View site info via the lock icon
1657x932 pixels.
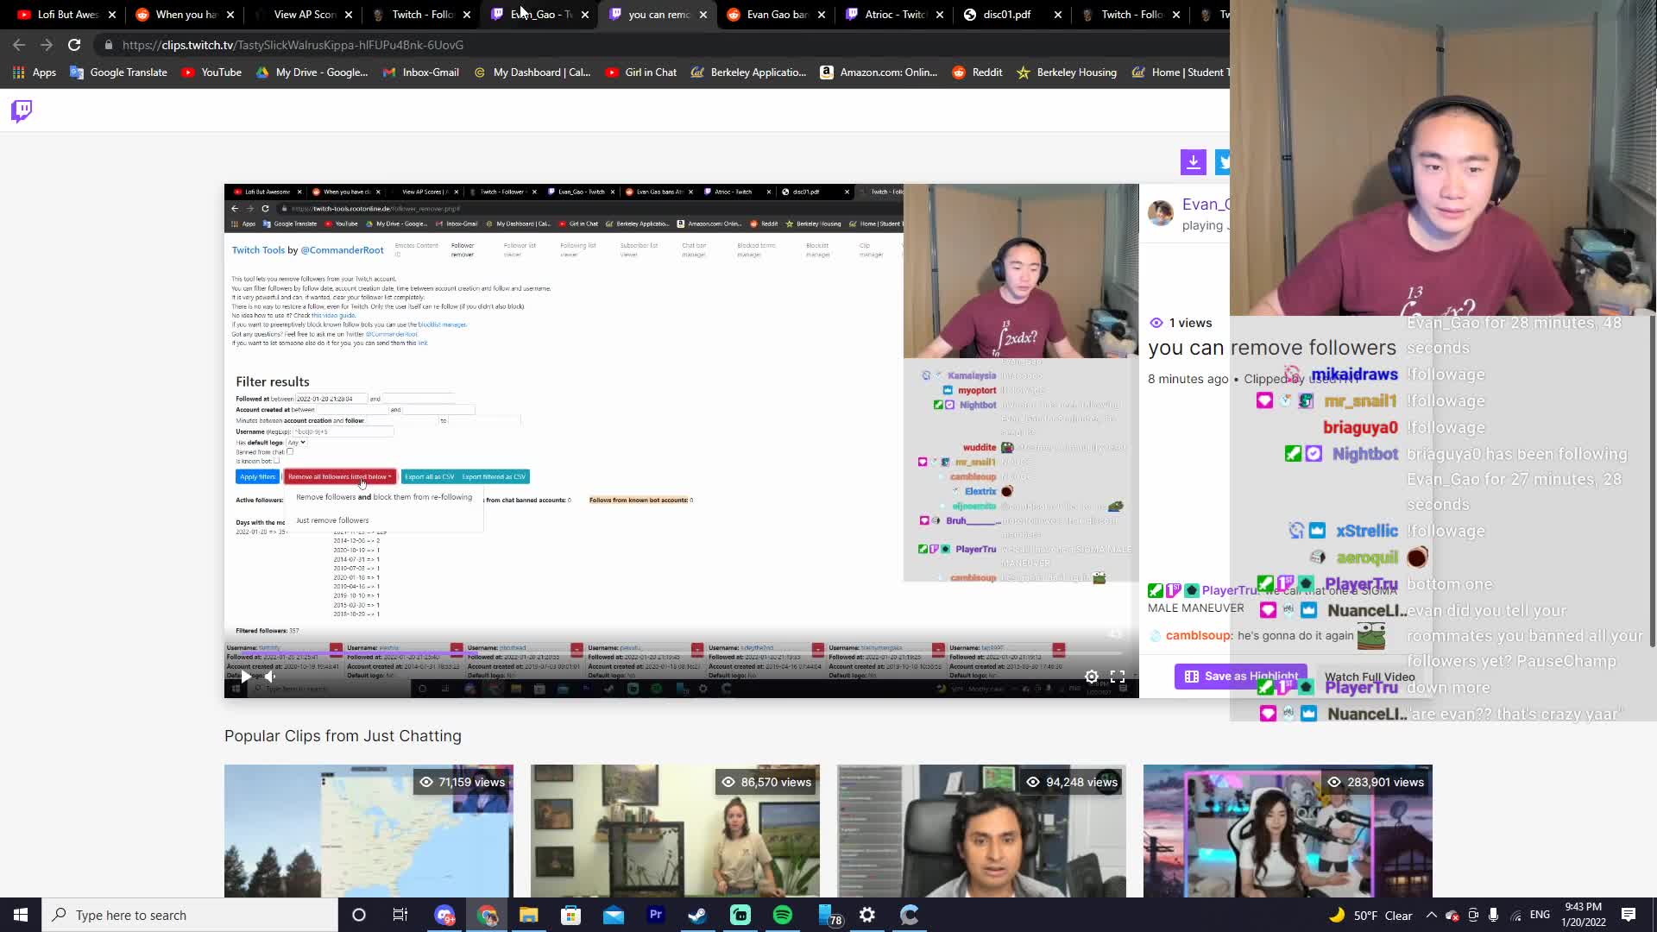click(x=108, y=45)
